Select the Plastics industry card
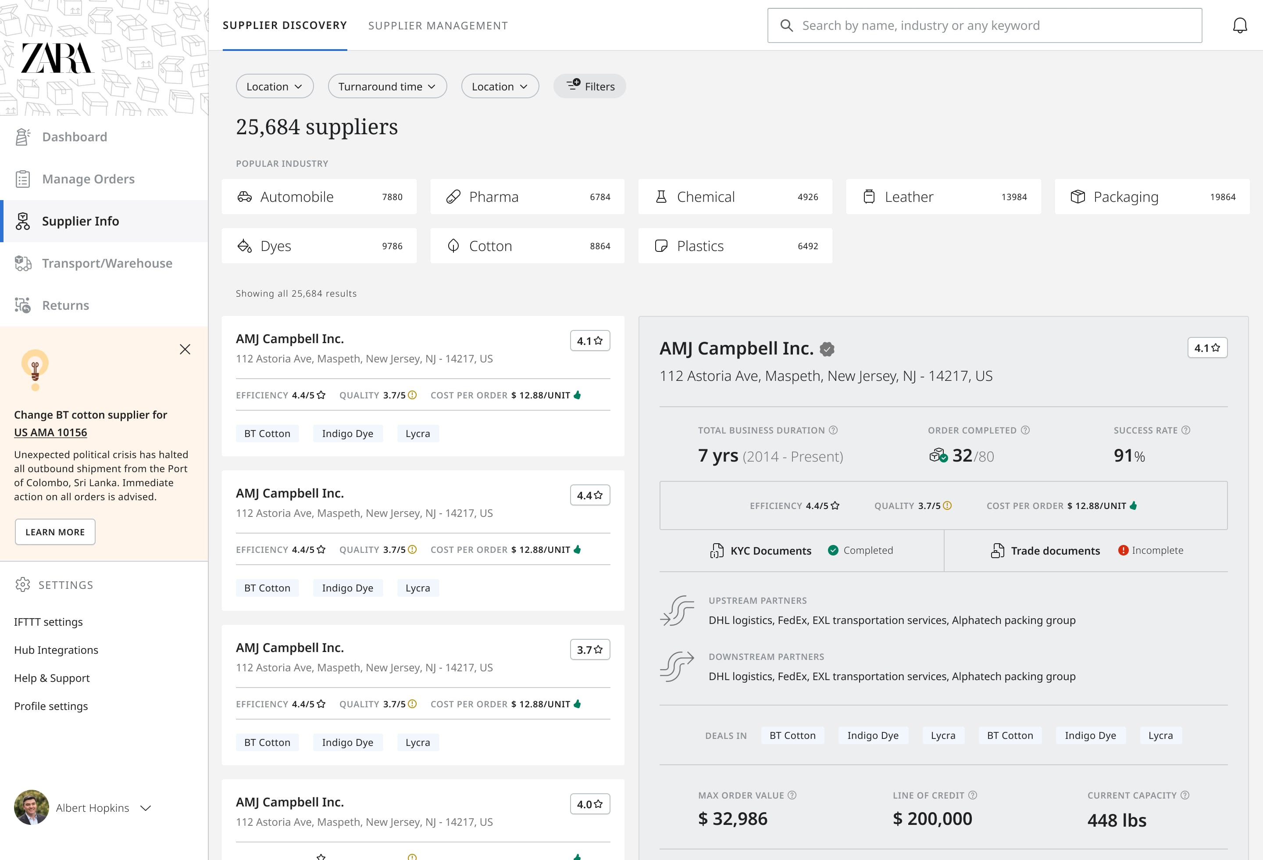This screenshot has height=860, width=1263. coord(735,246)
